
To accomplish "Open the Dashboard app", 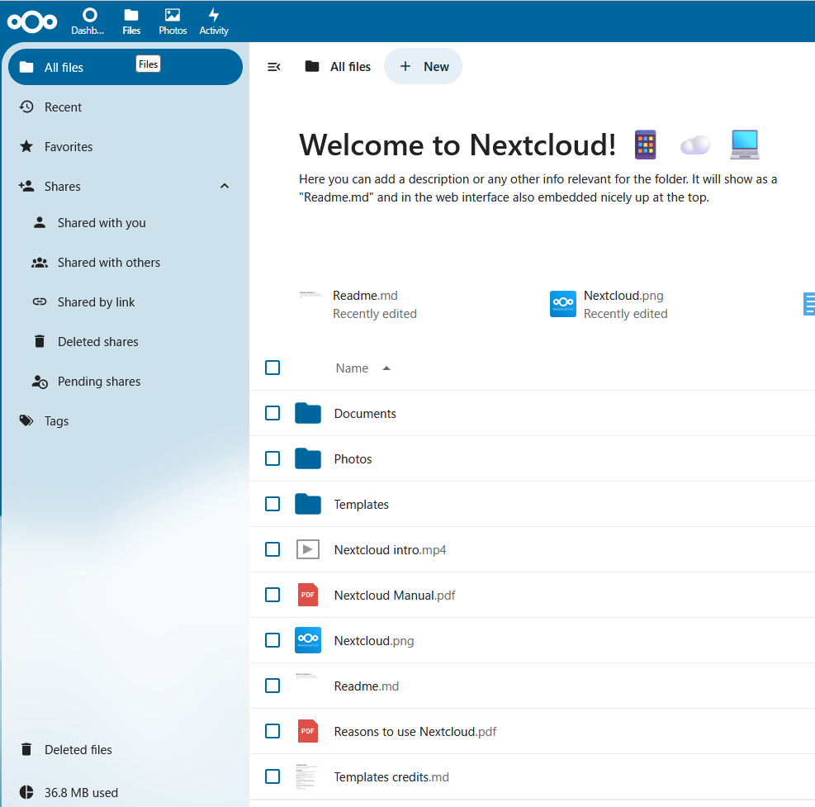I will pyautogui.click(x=88, y=21).
